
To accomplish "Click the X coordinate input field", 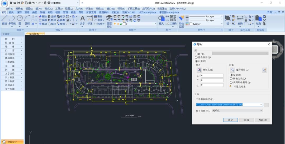I will click(x=212, y=76).
